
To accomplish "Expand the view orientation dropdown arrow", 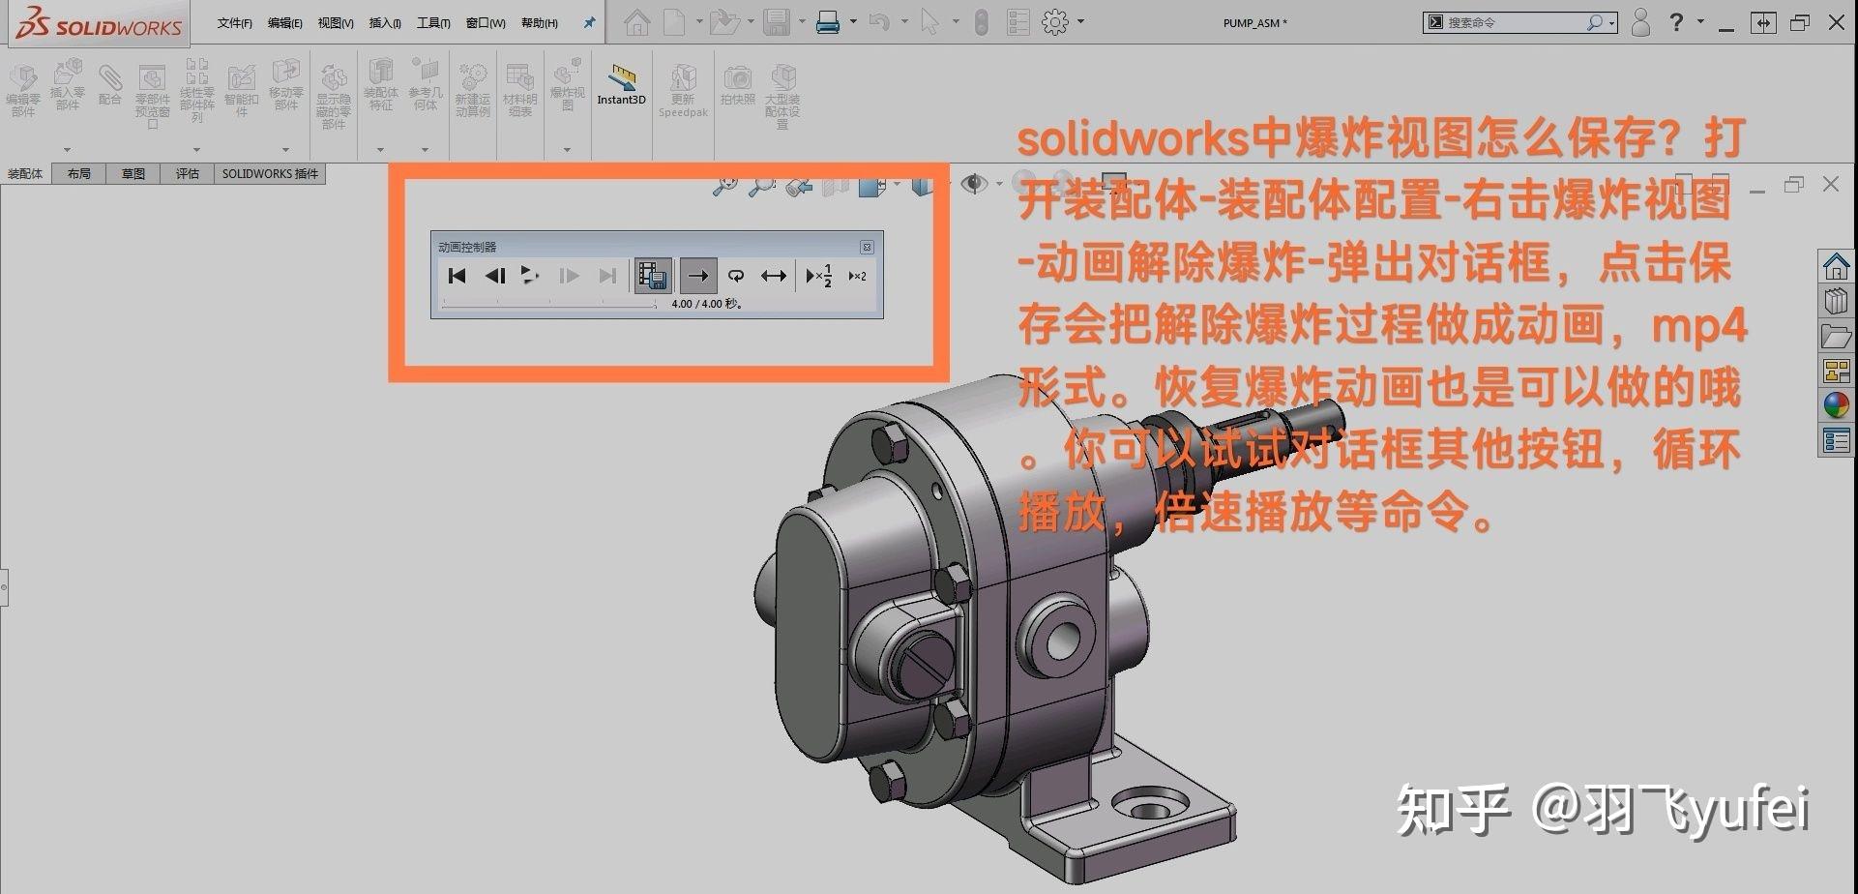I will [x=897, y=184].
